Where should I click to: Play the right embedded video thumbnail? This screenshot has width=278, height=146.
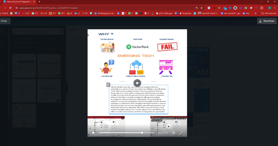(168, 126)
